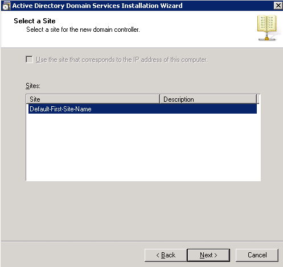Viewport: 283px width, 267px height.
Task: Sort by the Site column header
Action: coord(93,99)
